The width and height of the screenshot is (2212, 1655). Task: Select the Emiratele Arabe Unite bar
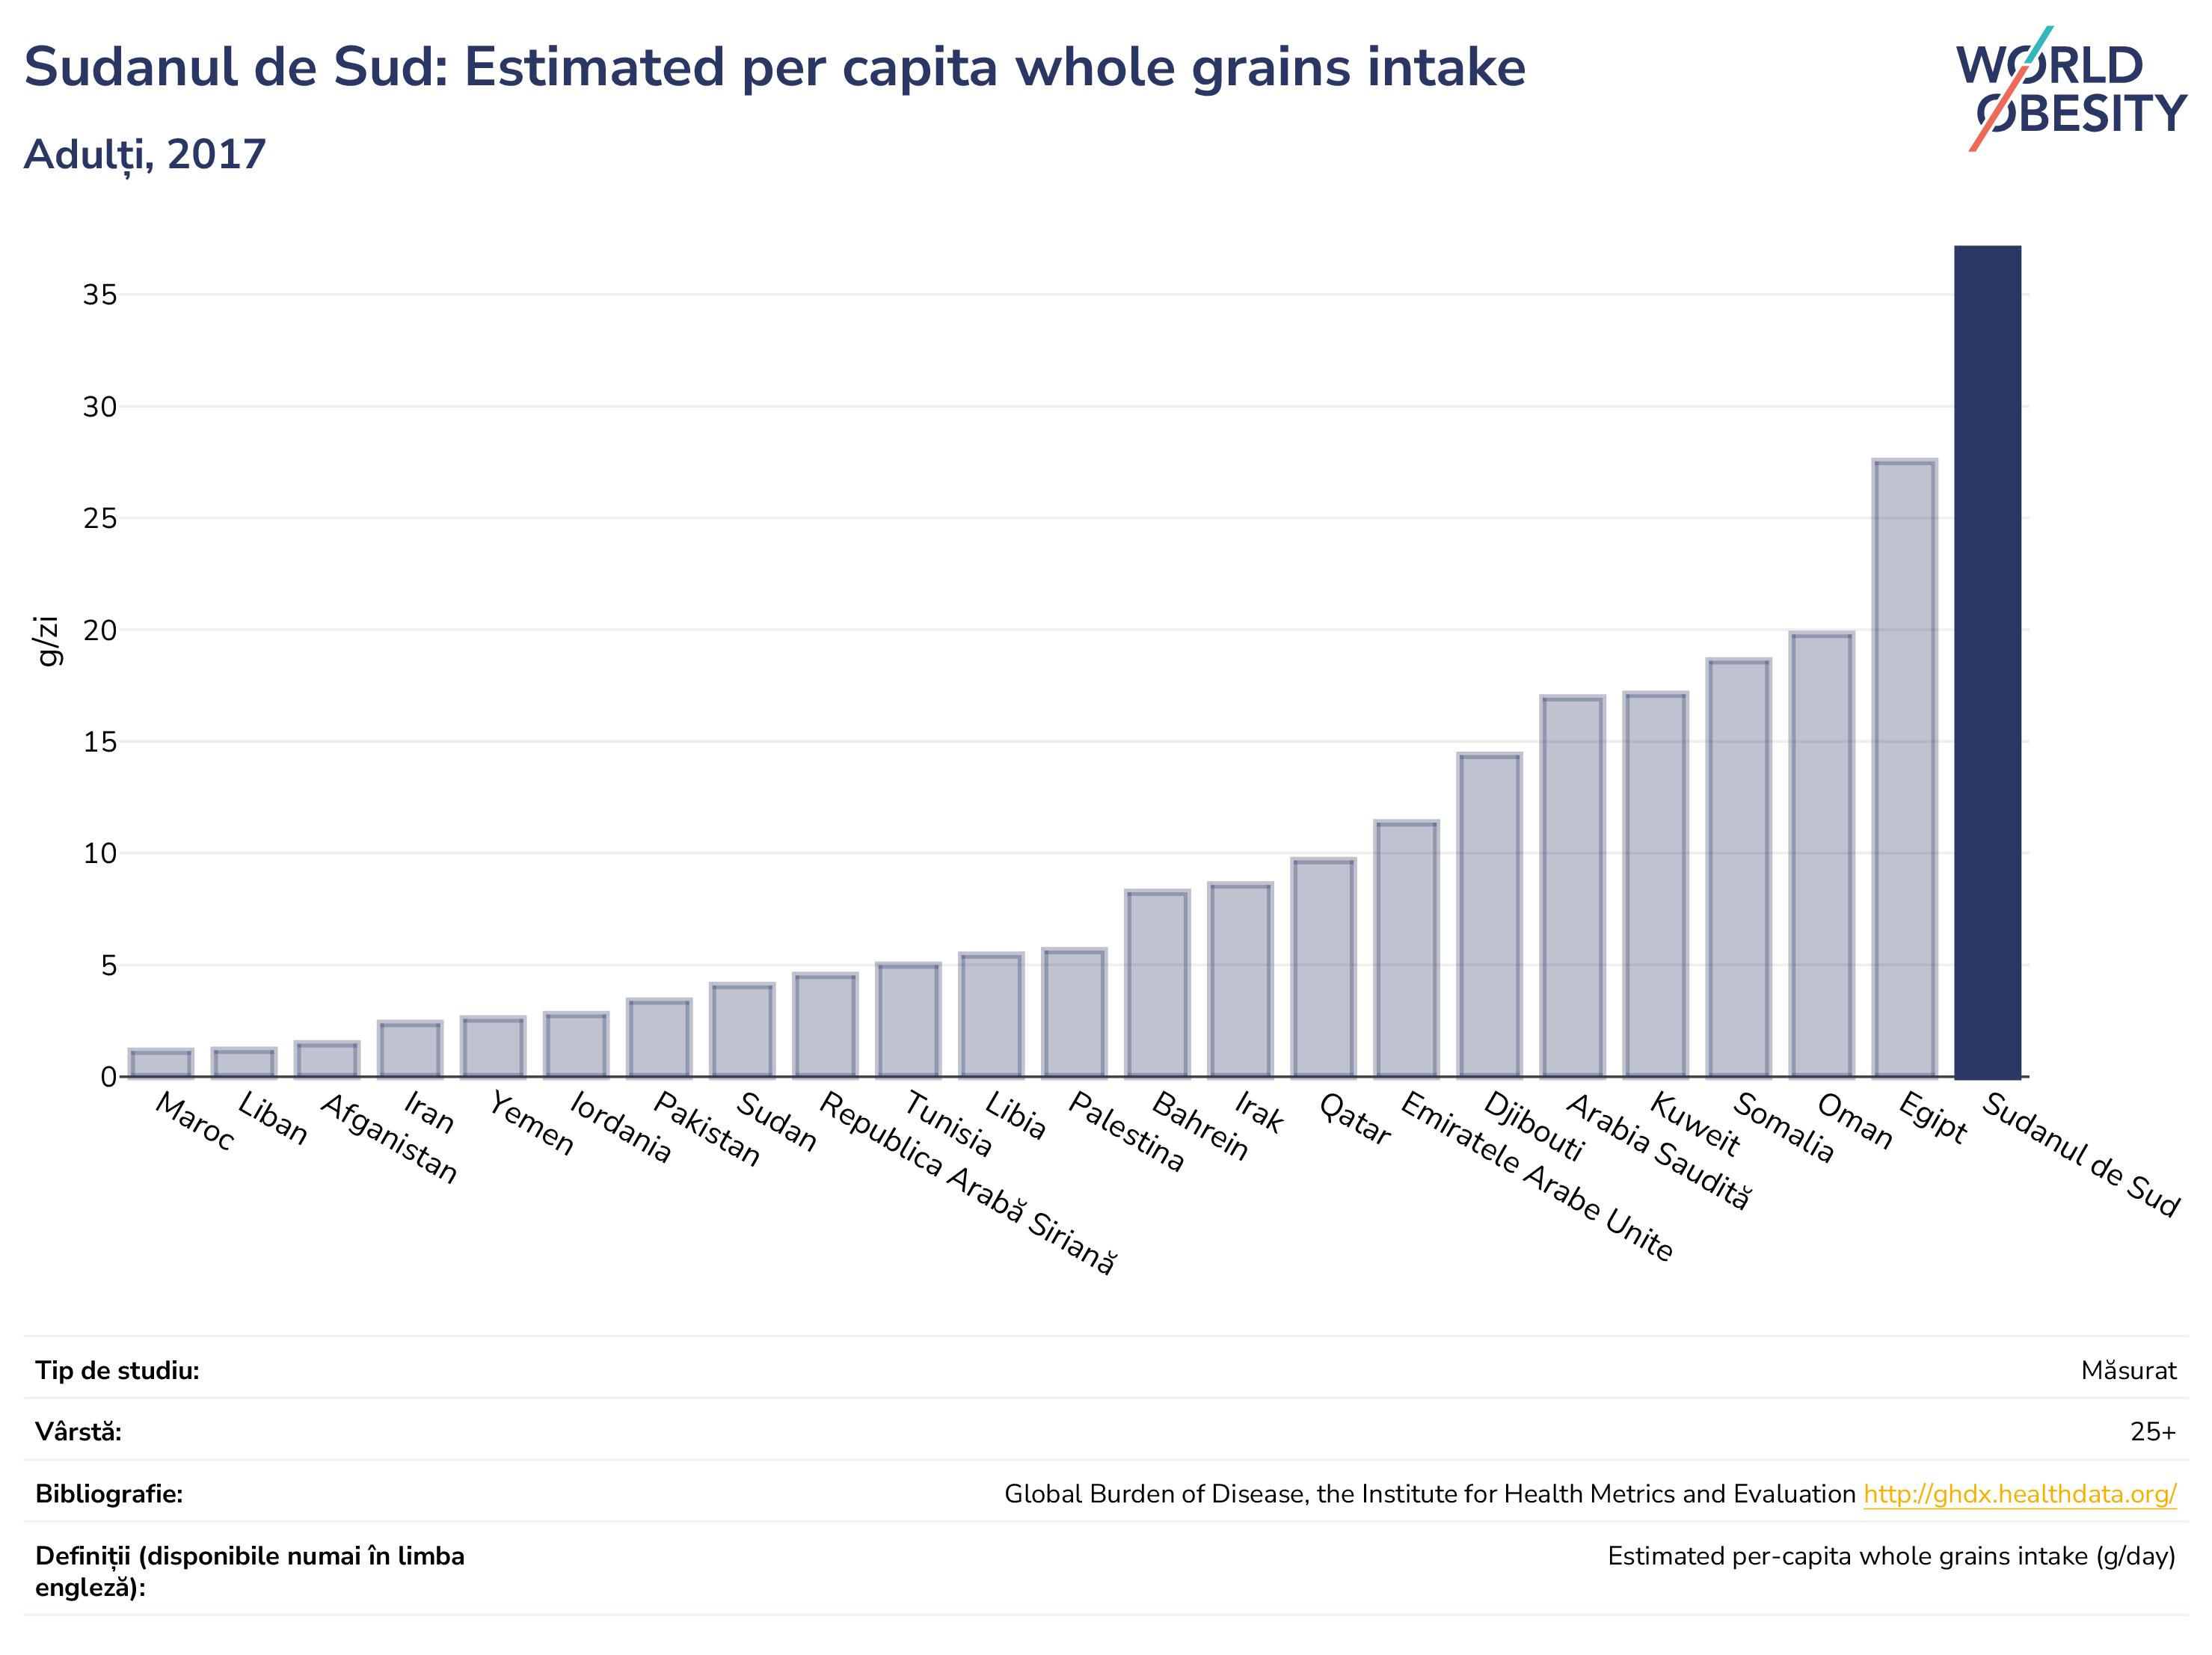(1407, 950)
